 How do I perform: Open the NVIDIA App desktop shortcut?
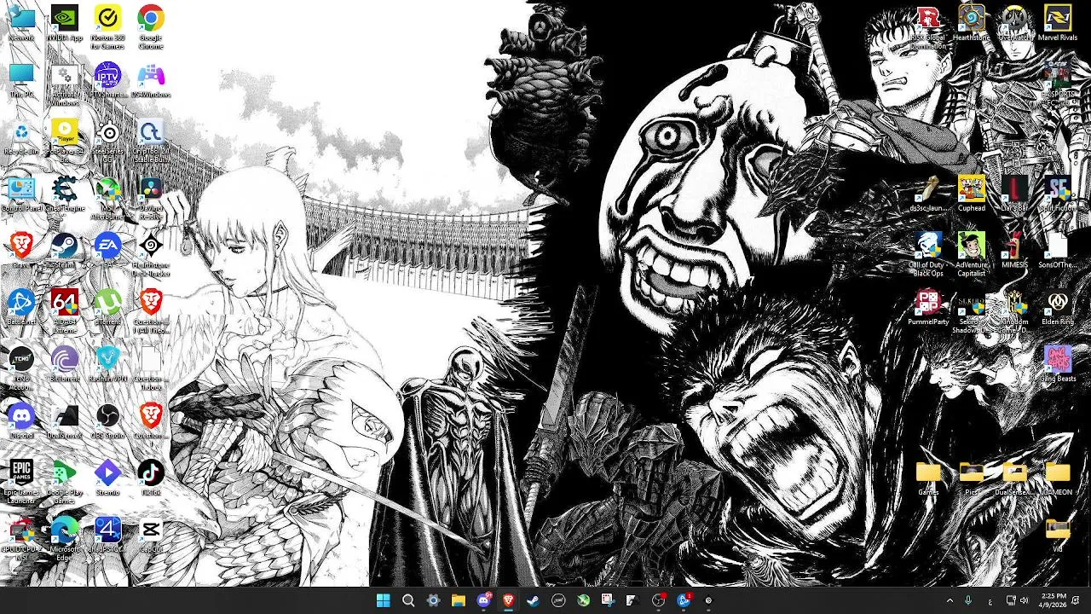tap(65, 23)
